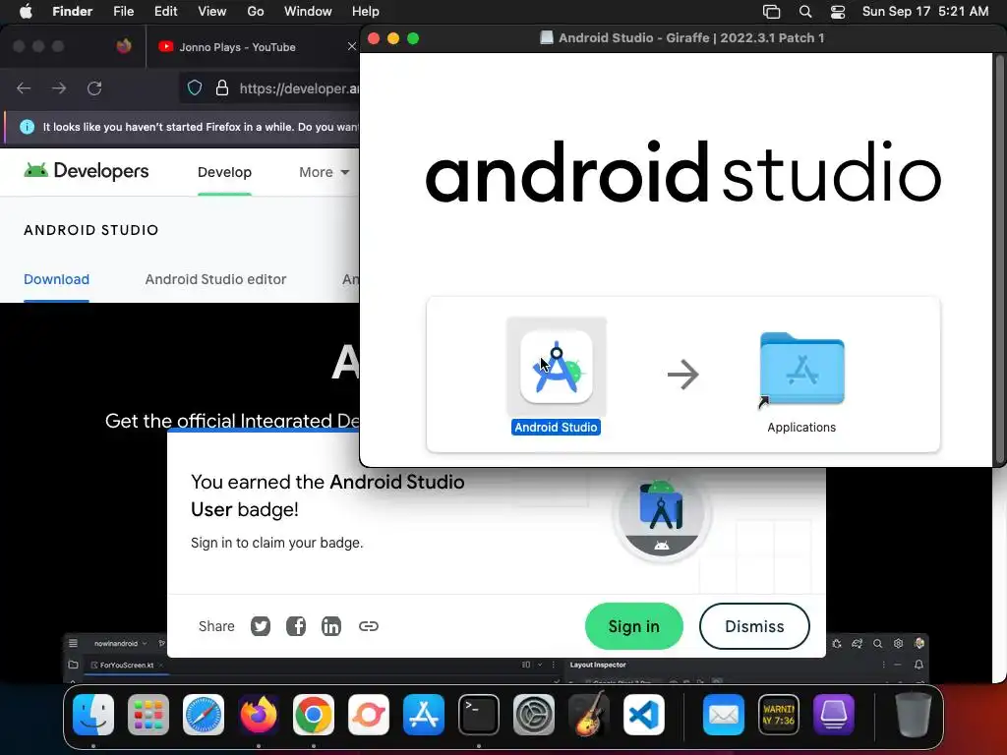This screenshot has width=1007, height=755.
Task: Dismiss the badge notification
Action: coord(754,626)
